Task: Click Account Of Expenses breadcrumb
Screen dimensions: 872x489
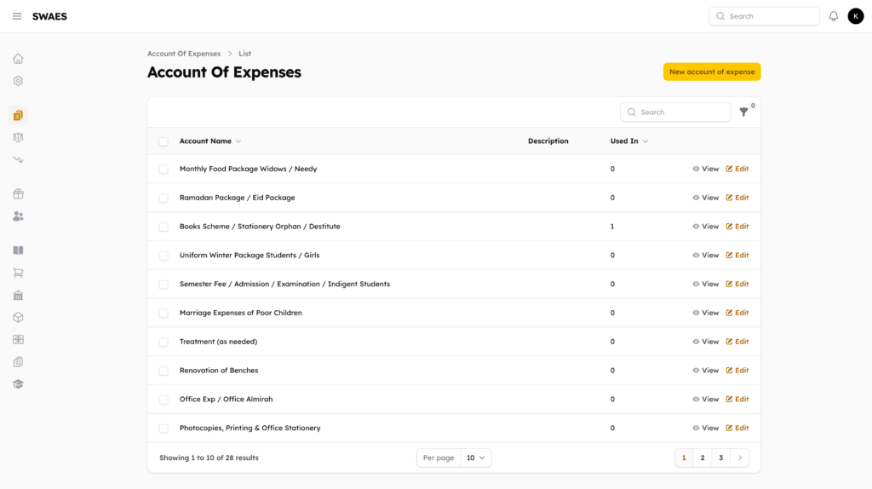Action: pyautogui.click(x=184, y=54)
